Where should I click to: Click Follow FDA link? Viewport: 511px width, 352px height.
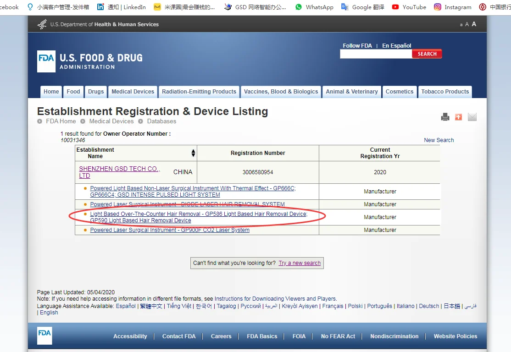(357, 45)
